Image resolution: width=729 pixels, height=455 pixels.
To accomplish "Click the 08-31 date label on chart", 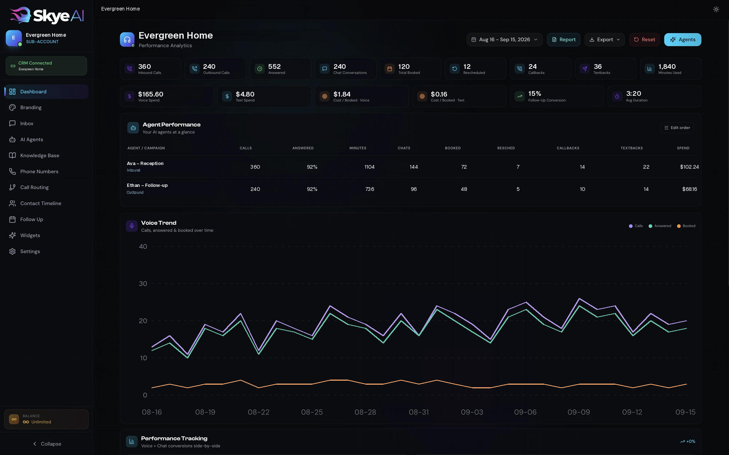I will tap(418, 412).
